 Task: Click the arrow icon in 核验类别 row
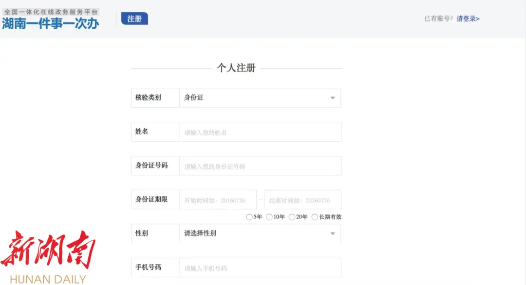[333, 98]
